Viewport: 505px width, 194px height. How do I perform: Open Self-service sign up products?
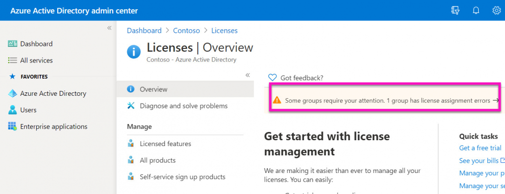click(183, 177)
